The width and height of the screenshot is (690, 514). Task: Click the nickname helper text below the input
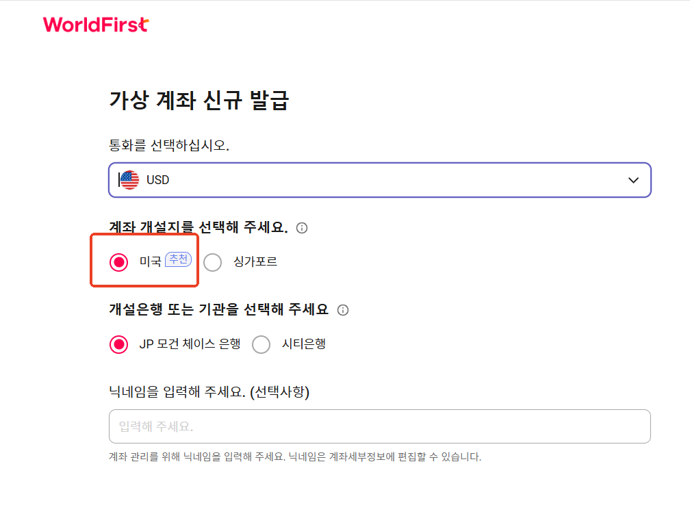point(295,457)
